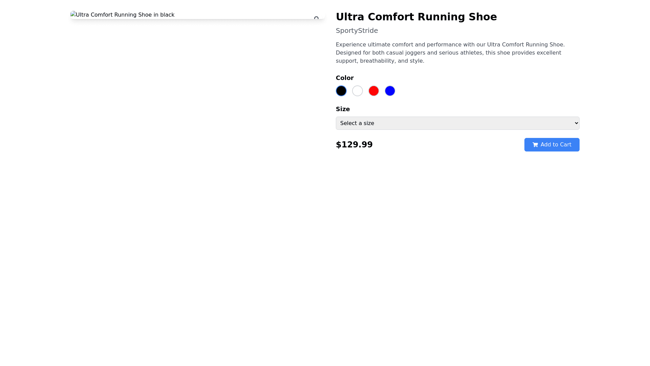Click the Ultra Comfort Running Shoe title
The image size is (650, 366).
point(416,17)
